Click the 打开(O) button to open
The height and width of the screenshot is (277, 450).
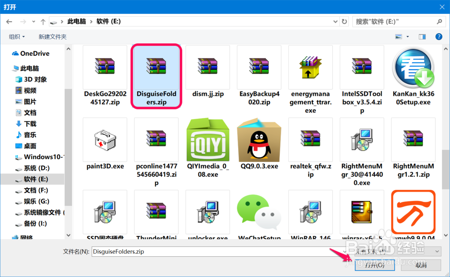tap(375, 265)
